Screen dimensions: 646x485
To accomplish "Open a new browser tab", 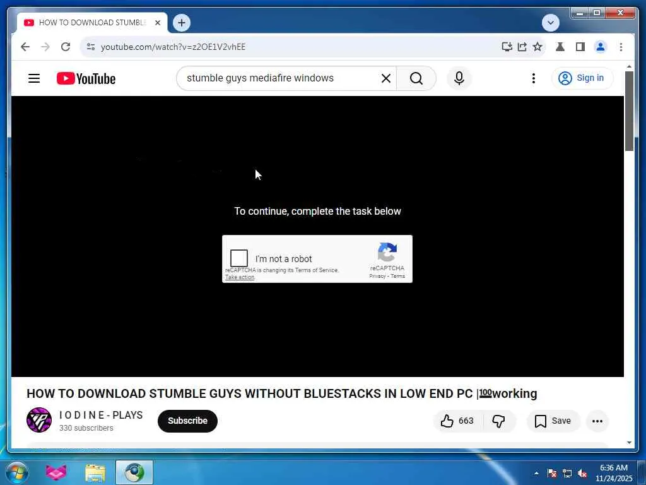I will 182,23.
